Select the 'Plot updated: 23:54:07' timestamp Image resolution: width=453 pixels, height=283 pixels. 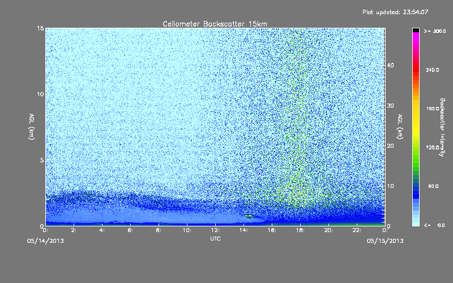395,12
